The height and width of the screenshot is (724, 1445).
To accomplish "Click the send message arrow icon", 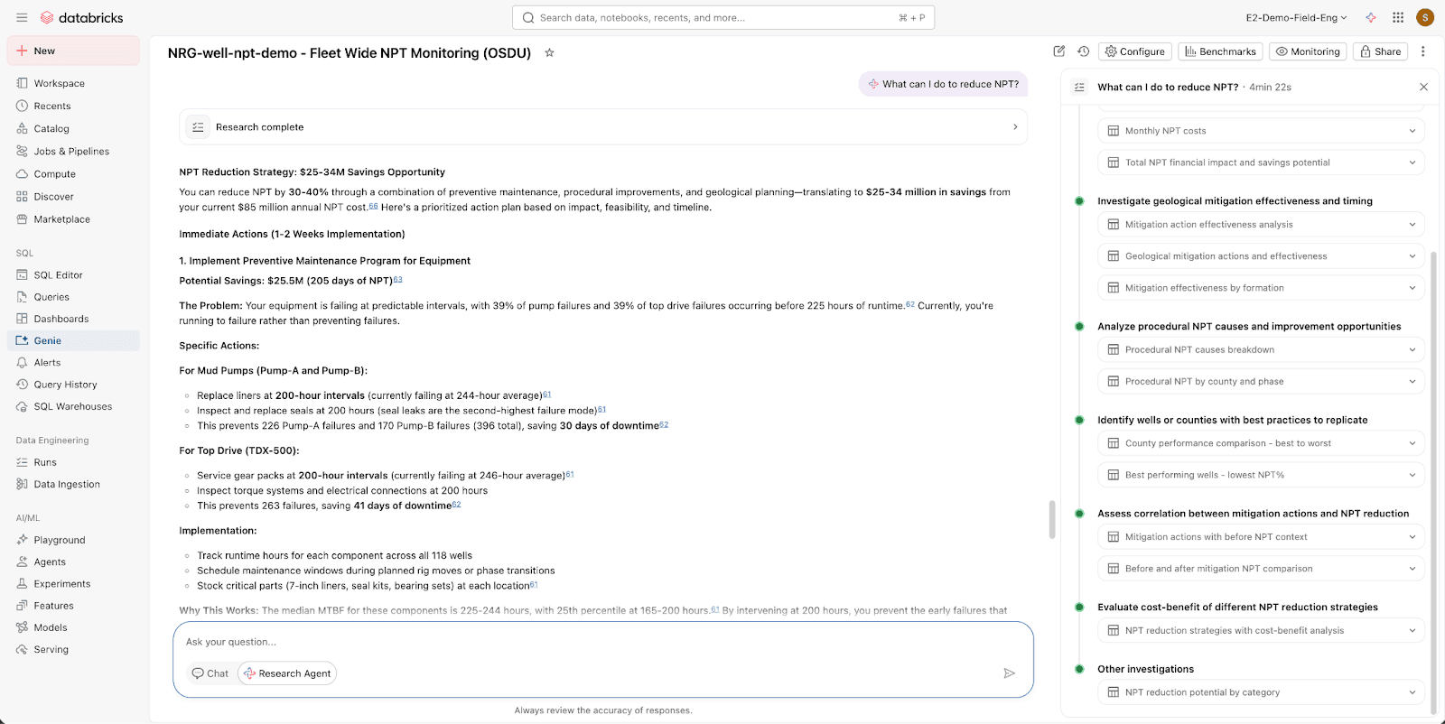I will coord(1009,673).
